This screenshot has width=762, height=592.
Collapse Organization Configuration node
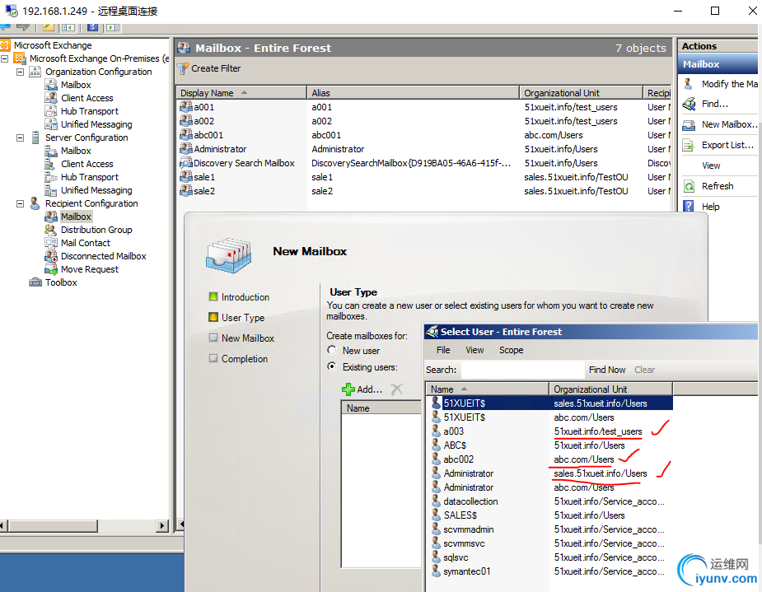(x=21, y=72)
